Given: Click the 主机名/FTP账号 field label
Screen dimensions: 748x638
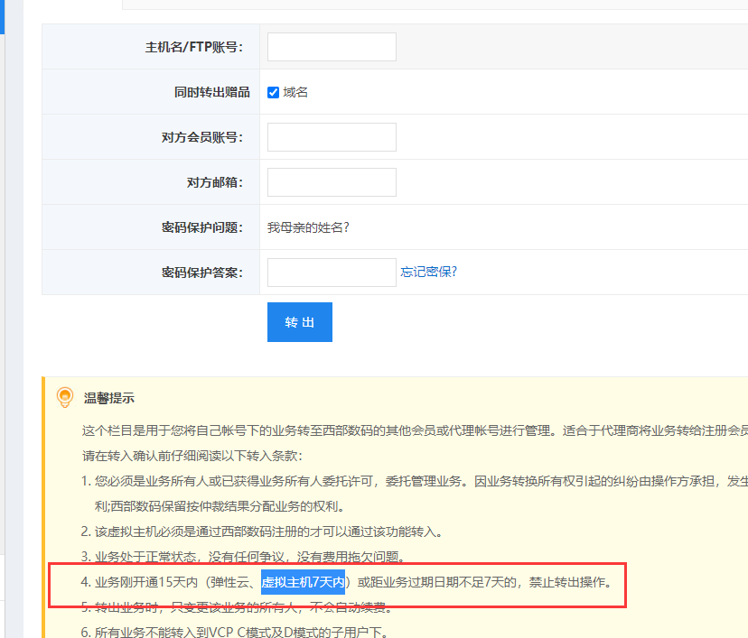Looking at the screenshot, I should (193, 47).
